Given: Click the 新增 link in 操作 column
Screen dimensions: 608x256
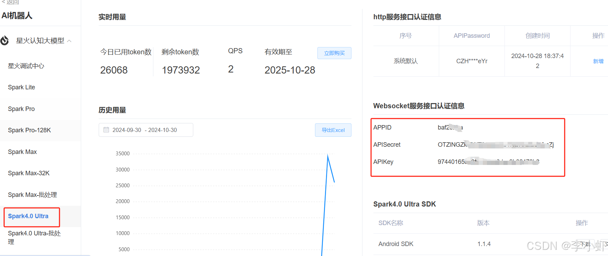Looking at the screenshot, I should pos(598,61).
